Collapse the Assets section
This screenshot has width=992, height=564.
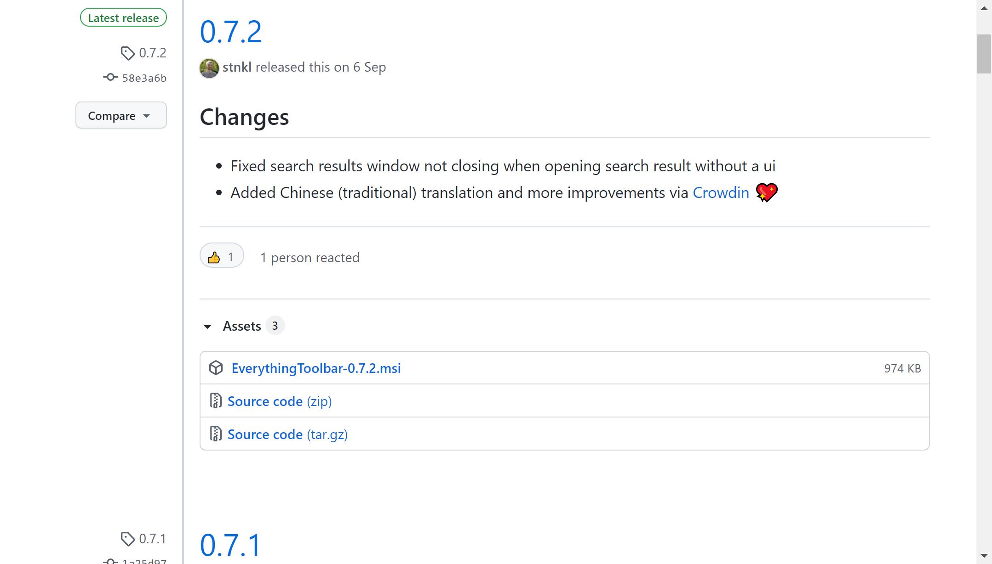point(207,327)
